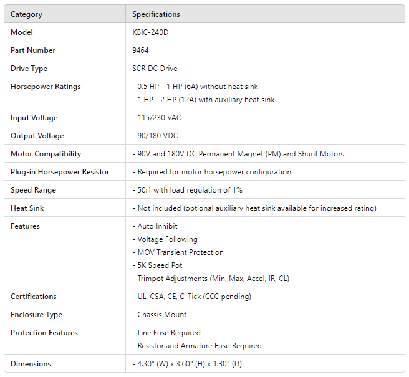Select the Voltage Following feature entry
The width and height of the screenshot is (409, 377).
pos(165,239)
